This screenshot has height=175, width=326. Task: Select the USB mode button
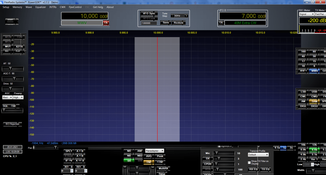coord(314,92)
